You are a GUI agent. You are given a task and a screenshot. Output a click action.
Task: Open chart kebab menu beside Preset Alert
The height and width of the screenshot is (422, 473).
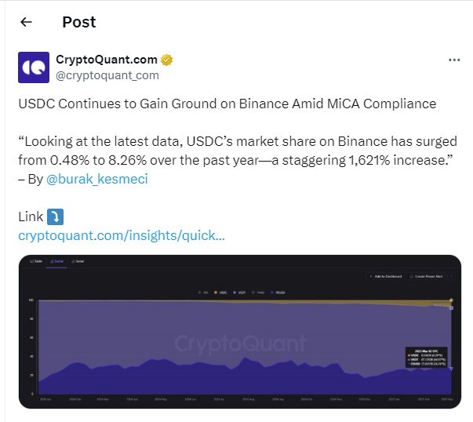pyautogui.click(x=451, y=276)
